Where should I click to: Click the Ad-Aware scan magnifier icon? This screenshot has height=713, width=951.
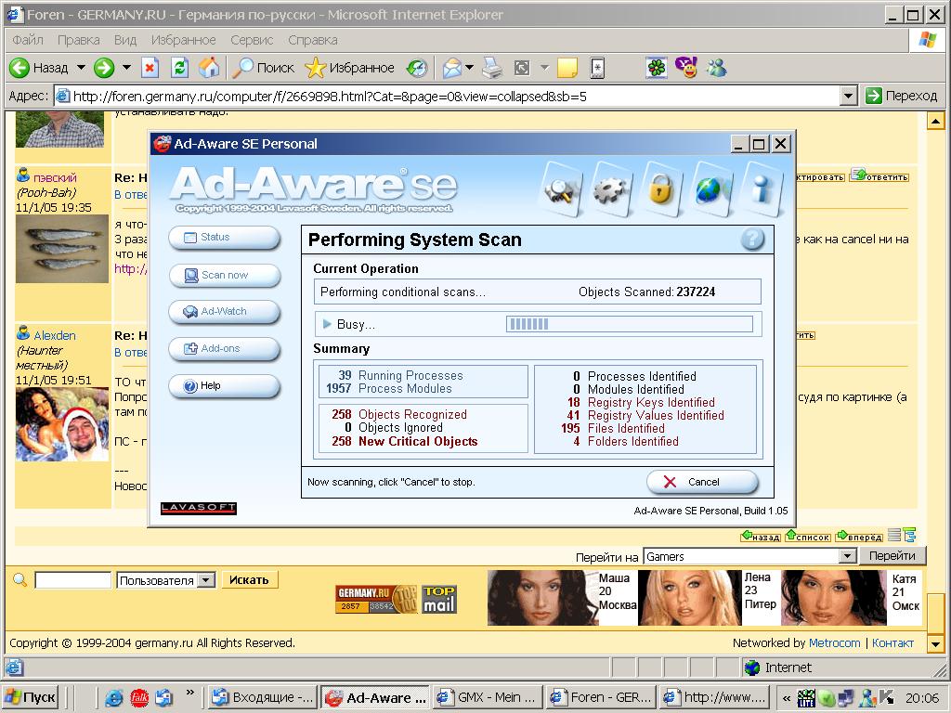coord(561,190)
